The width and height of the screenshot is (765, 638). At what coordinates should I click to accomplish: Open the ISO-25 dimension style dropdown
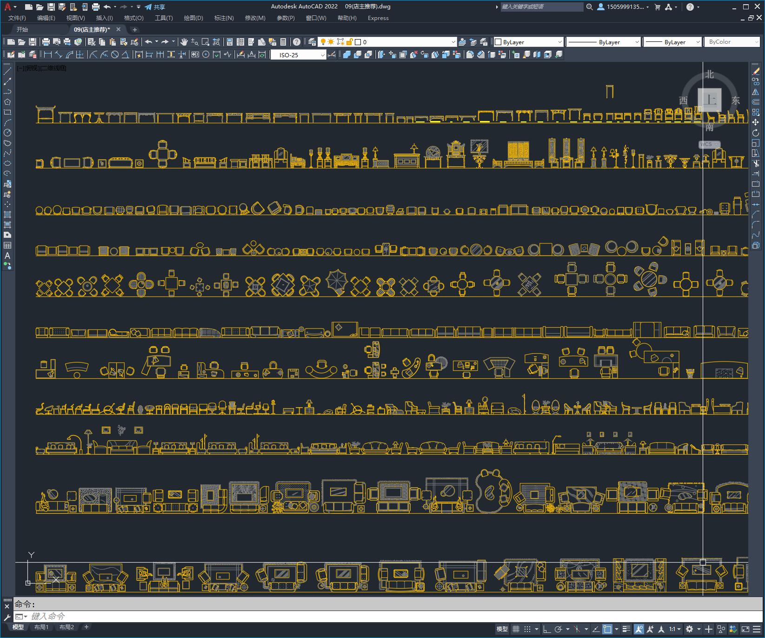299,55
